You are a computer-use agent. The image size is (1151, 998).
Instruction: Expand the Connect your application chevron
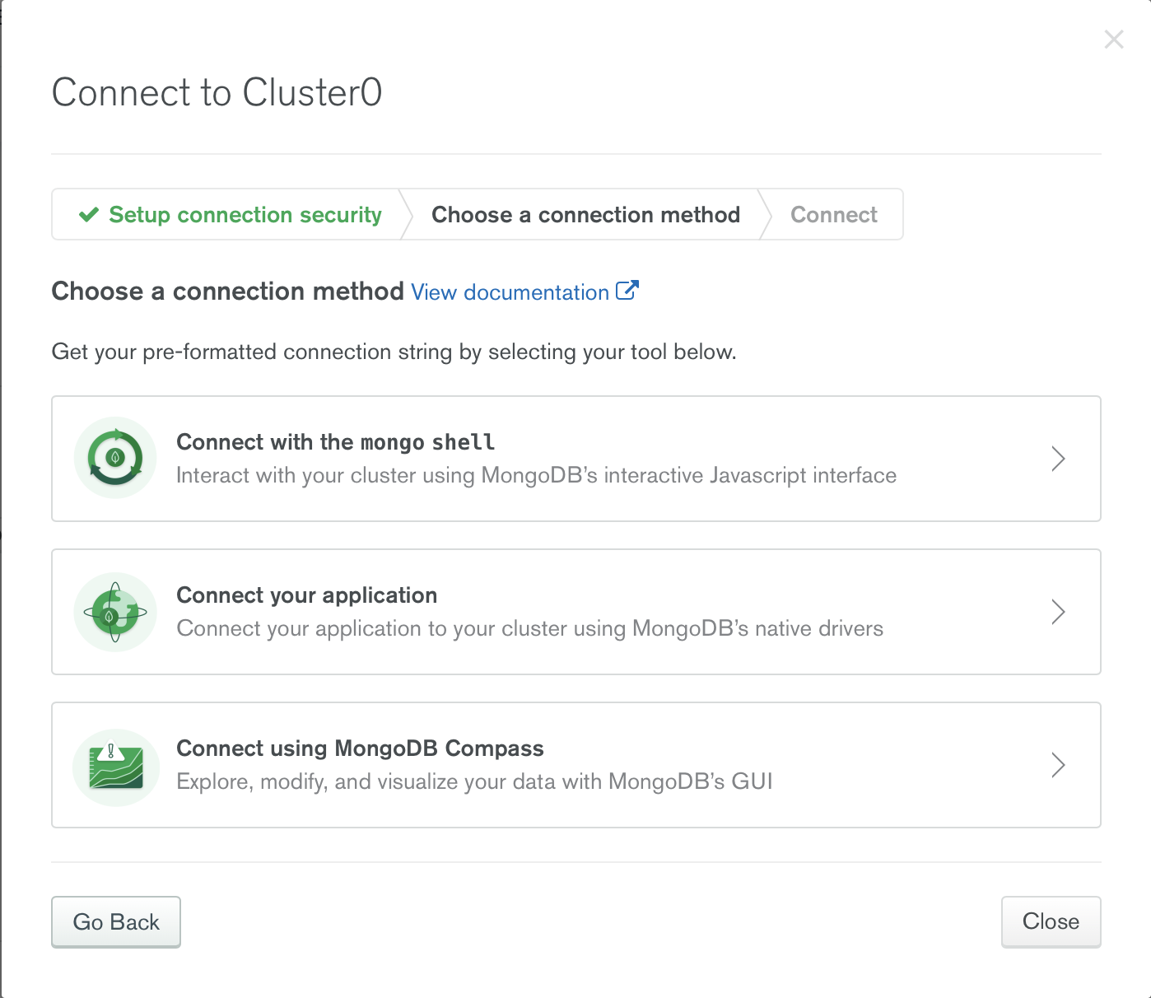pyautogui.click(x=1059, y=612)
